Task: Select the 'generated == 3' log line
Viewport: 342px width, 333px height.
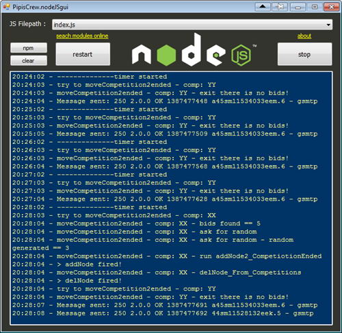Action: (x=40, y=248)
